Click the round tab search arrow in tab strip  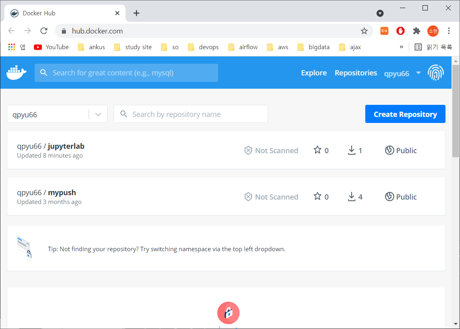(380, 13)
